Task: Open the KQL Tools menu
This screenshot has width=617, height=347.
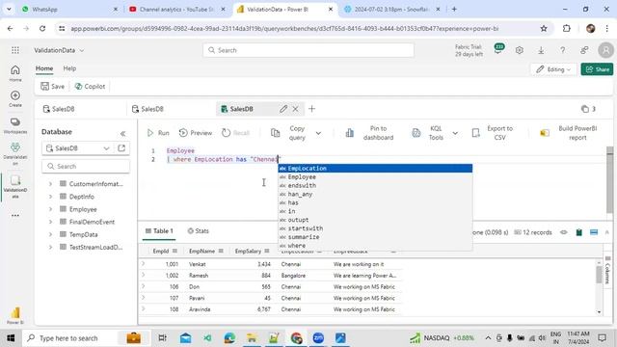Action: pos(428,133)
